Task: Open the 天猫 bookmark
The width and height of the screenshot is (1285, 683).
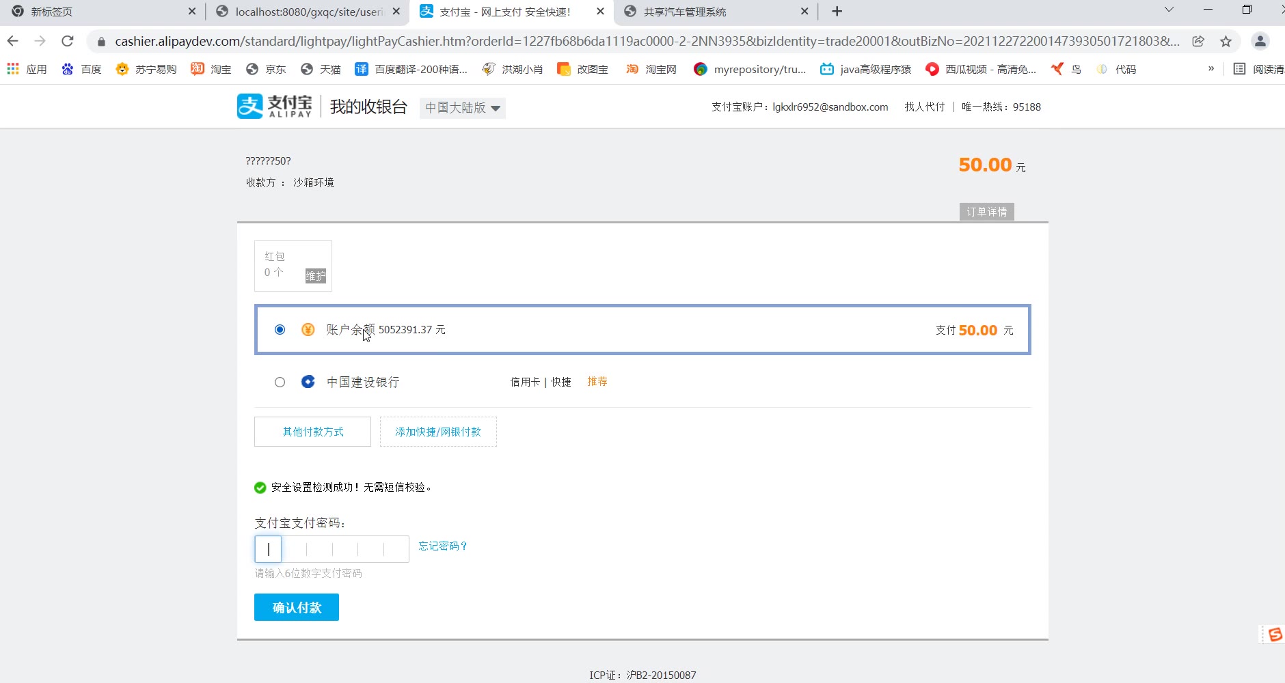Action: pos(321,69)
